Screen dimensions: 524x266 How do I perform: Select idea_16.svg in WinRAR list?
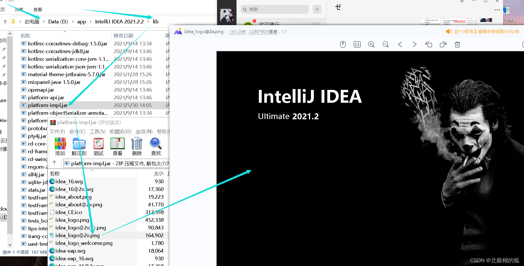click(x=69, y=182)
